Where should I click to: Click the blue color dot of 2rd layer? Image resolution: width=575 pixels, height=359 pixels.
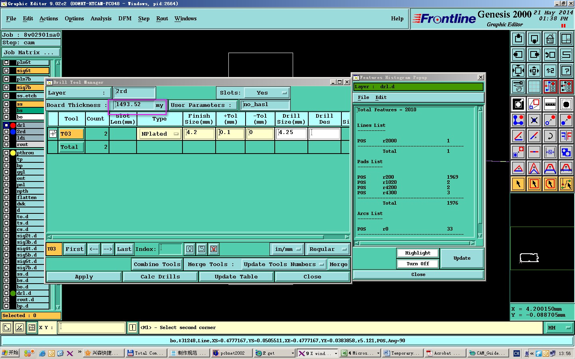13,132
